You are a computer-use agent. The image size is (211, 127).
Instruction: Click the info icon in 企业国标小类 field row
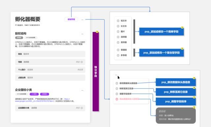82,108
